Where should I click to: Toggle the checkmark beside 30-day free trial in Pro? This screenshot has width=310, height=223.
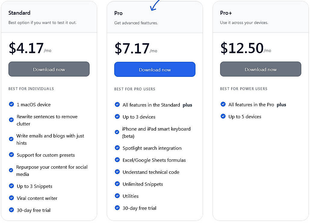[x=117, y=208]
